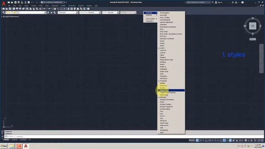
Task: Click the TOP face of the ViewCube
Action: (x=253, y=26)
